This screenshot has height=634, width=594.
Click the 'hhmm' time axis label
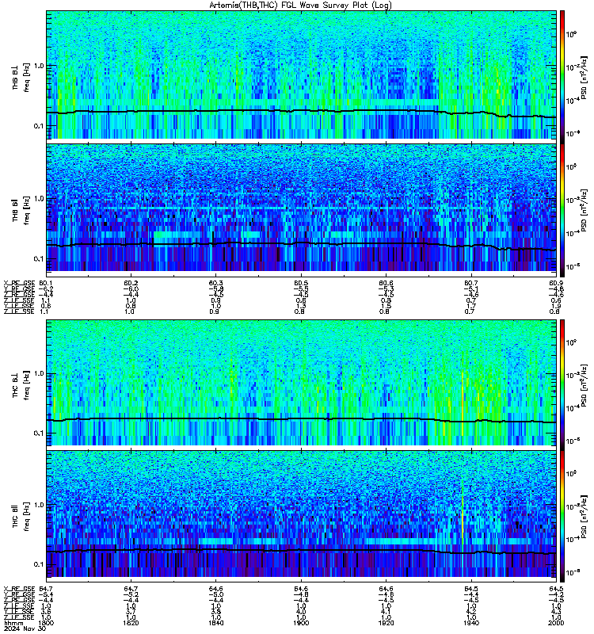click(x=13, y=623)
